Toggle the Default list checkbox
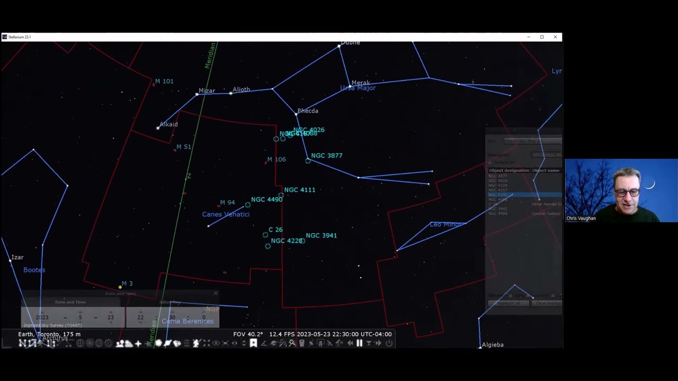This screenshot has width=678, height=381. click(490, 162)
